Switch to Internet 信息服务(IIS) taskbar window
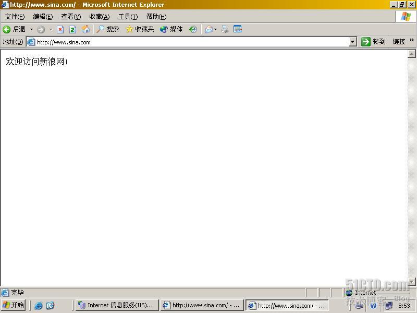This screenshot has height=313, width=417. (x=117, y=305)
